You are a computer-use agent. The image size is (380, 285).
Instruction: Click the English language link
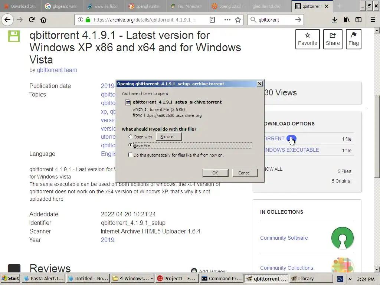pyautogui.click(x=108, y=154)
